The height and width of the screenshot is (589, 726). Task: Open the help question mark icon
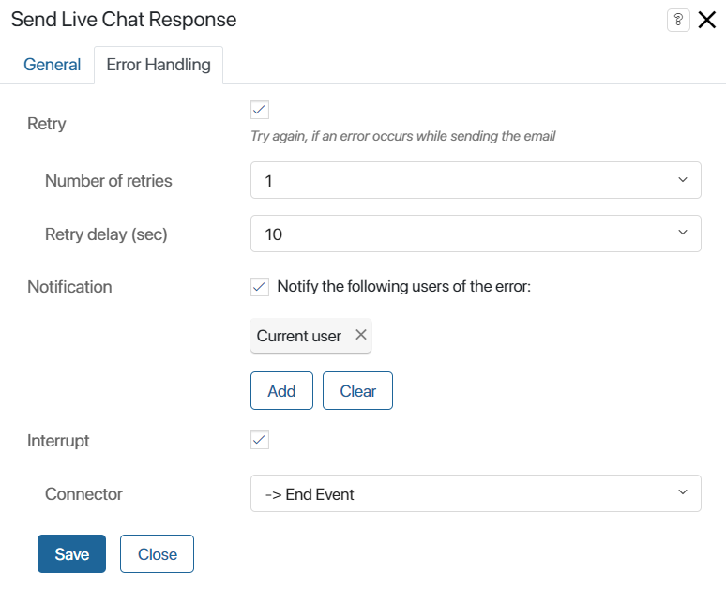678,20
